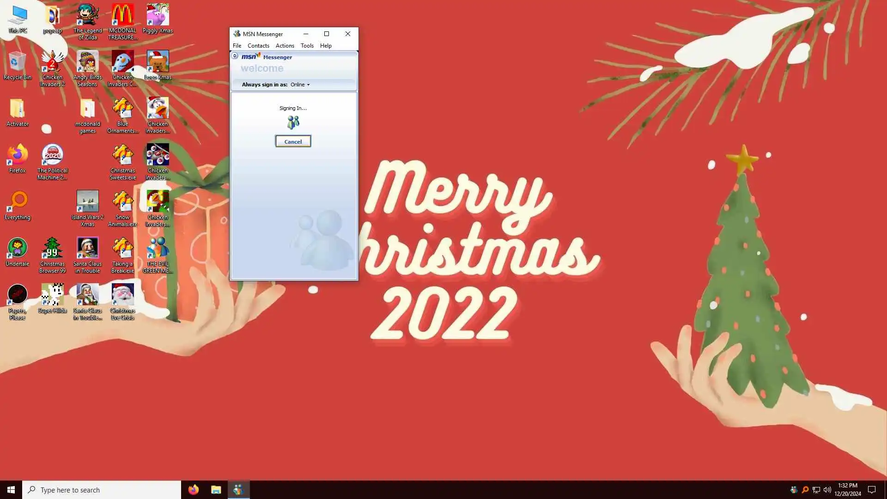
Task: Select the Everything search desktop icon
Action: pyautogui.click(x=17, y=204)
